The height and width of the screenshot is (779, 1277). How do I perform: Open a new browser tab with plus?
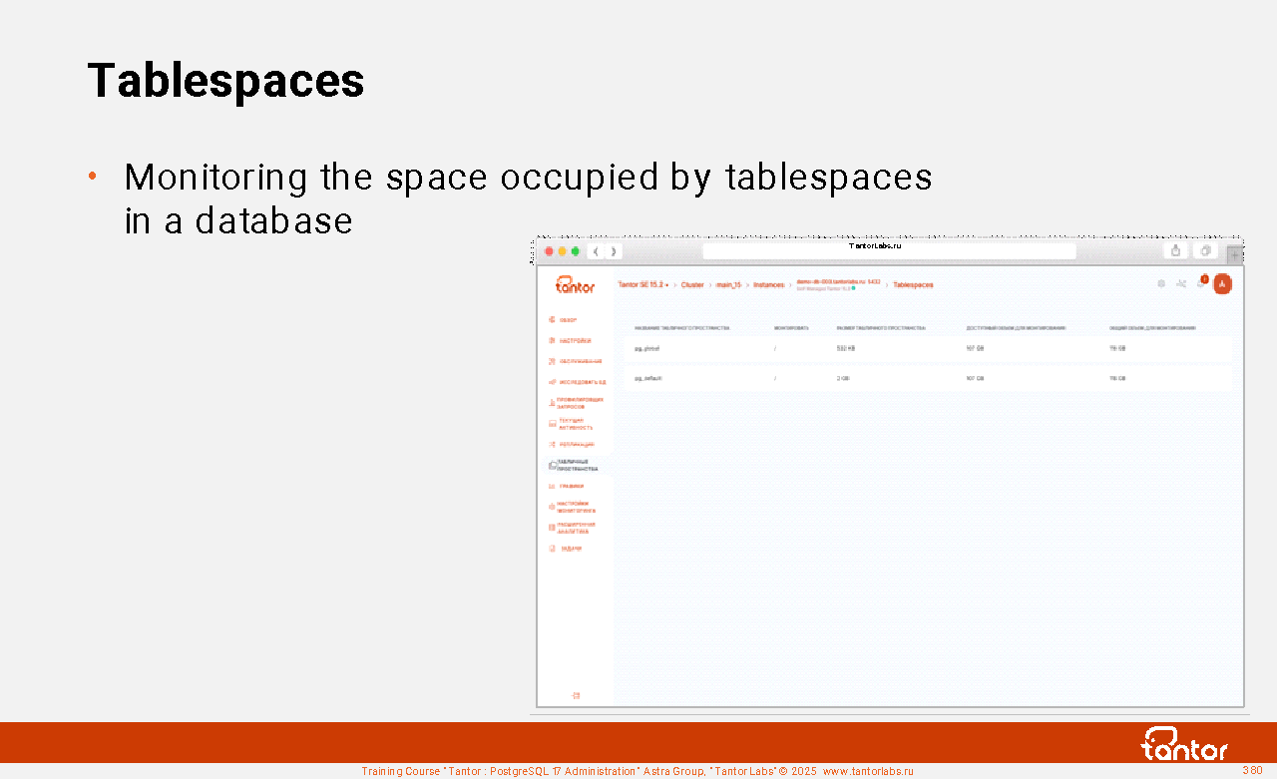[1235, 254]
